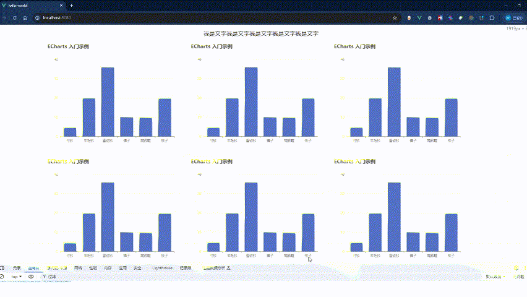Open the 默认级别 log level dropdown
Viewport: 527px width, 297px height.
pos(495,277)
